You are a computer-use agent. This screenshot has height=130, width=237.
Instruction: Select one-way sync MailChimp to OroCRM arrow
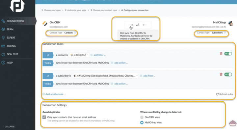145,25
